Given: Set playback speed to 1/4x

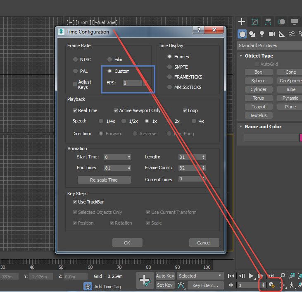Looking at the screenshot, I should click(x=101, y=121).
